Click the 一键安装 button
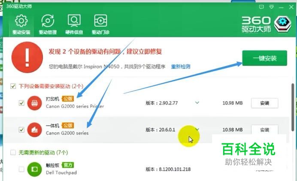This screenshot has width=297, height=181. point(265,58)
